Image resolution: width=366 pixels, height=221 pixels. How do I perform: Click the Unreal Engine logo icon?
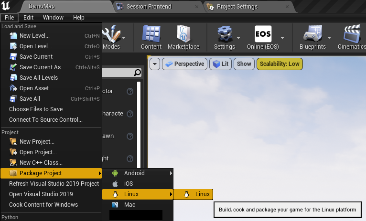[x=6, y=6]
